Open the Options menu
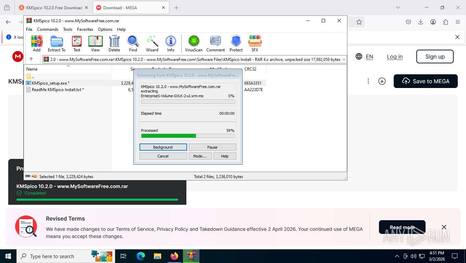 [x=105, y=29]
